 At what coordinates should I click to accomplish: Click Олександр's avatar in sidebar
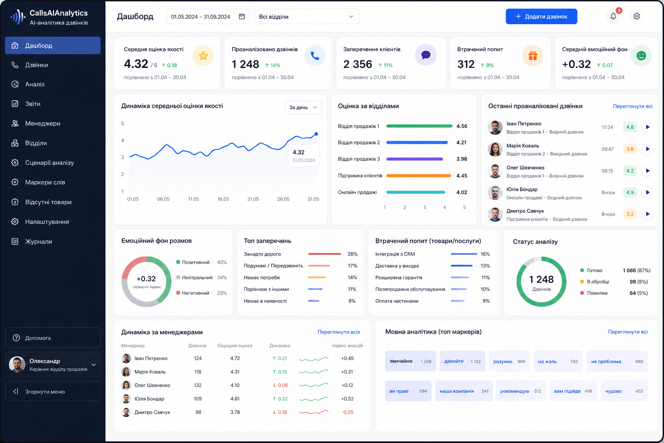point(17,365)
